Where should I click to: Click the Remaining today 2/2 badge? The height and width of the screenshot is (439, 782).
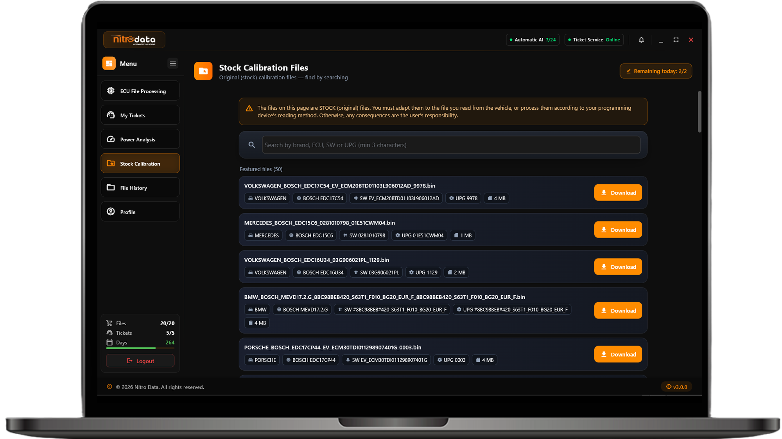[x=656, y=71]
